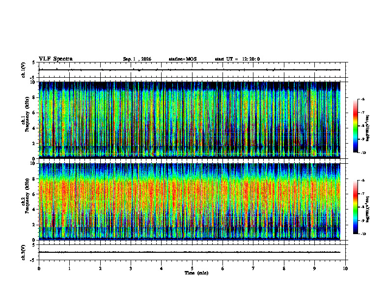Select the start UT 12:20:0 text
The height and width of the screenshot is (301, 389).
[237, 59]
